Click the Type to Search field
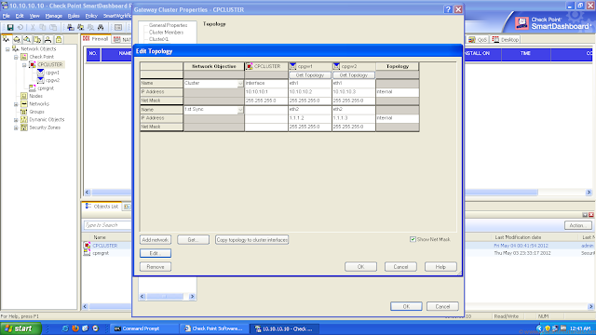Viewport: 596px width, 335px height. 107,225
